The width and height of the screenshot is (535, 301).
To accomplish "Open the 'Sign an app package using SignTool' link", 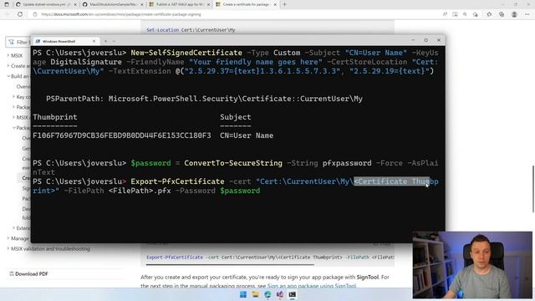I will point(312,286).
